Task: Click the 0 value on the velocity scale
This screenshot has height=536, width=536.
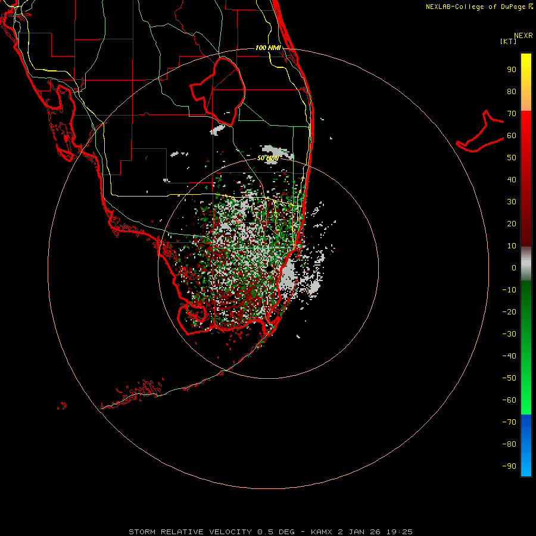Action: [x=514, y=267]
